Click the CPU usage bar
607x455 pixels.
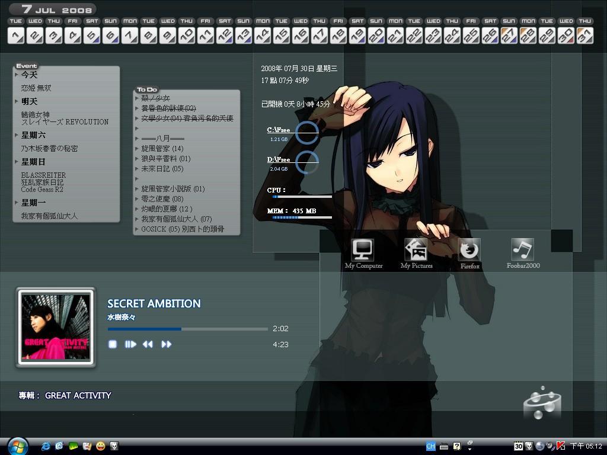302,197
